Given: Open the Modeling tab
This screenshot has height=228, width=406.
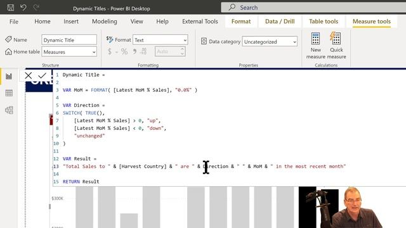Looking at the screenshot, I should 105,22.
